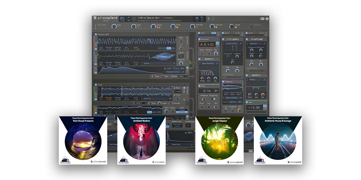Click the redo arrow icon
361x180 pixels.
214,18
